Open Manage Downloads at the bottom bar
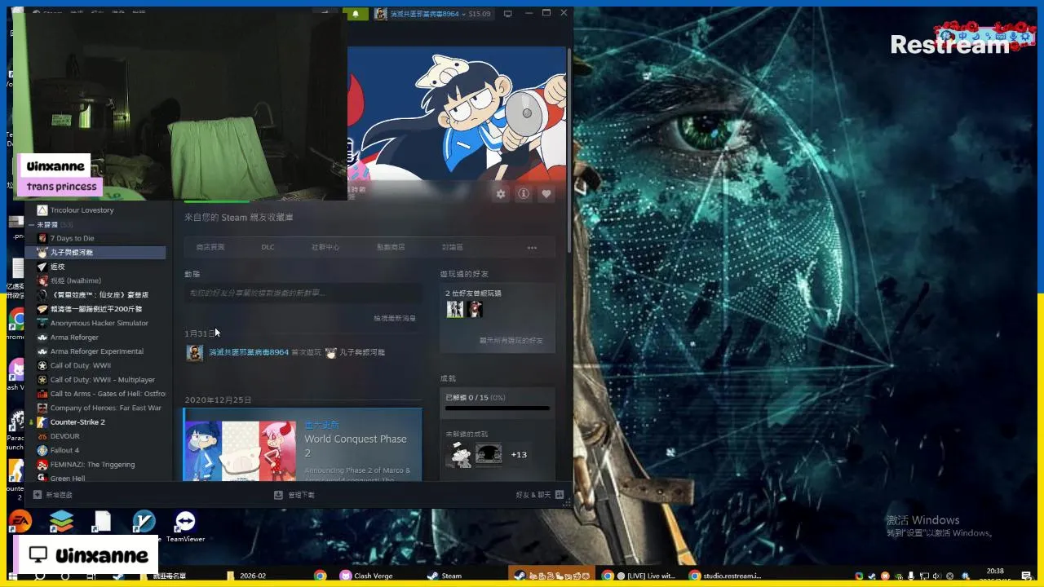 click(x=294, y=495)
